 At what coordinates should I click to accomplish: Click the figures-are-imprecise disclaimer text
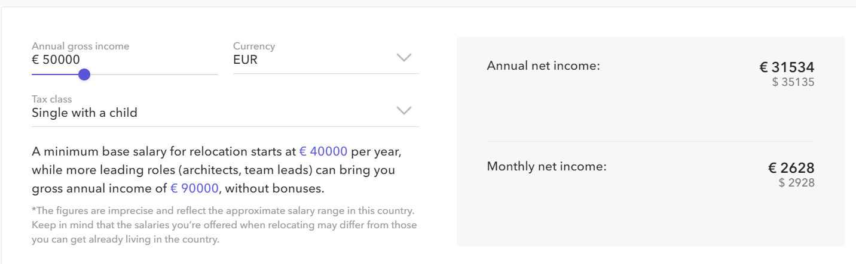(x=224, y=225)
